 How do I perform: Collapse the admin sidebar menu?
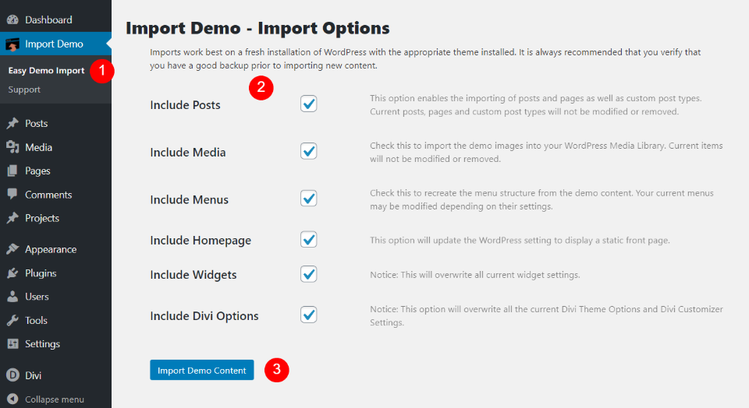coord(54,399)
